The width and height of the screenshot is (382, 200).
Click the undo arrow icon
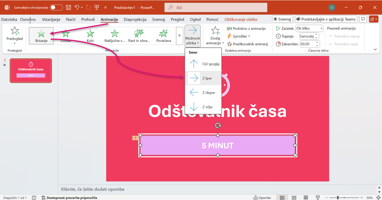(x=77, y=7)
